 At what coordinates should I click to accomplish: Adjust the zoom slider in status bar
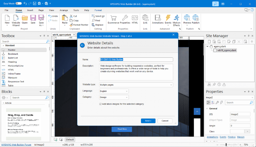(226, 145)
